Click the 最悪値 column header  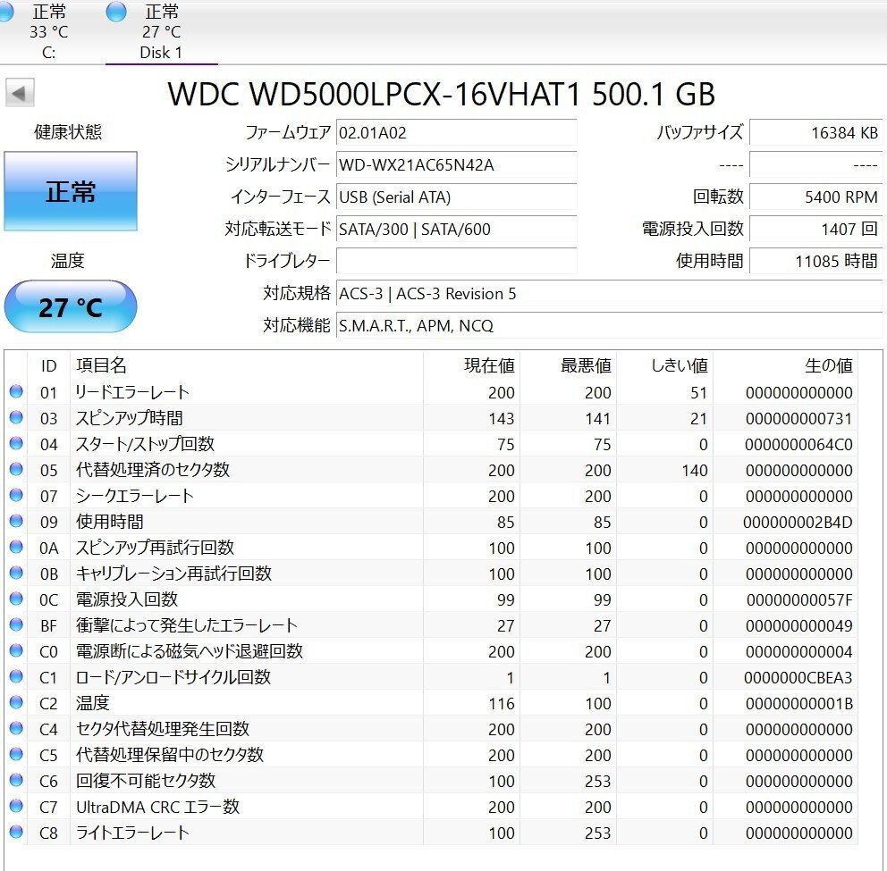point(569,365)
